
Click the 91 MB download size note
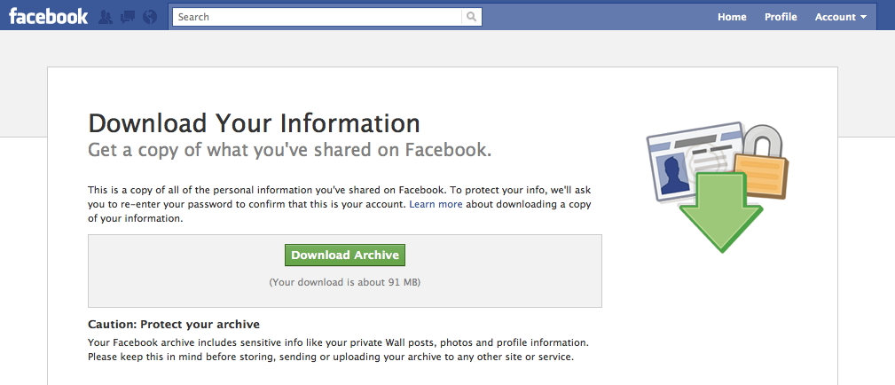click(344, 282)
